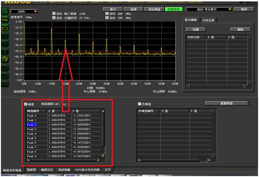This screenshot has width=259, height=177.
Task: Open the 关于 about tab
Action: [x=108, y=170]
